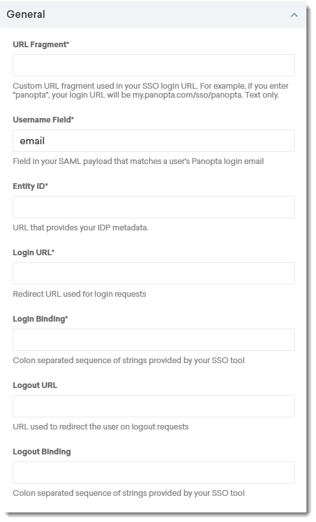Click the Entity ID* label
Image resolution: width=316 pixels, height=522 pixels.
[x=30, y=186]
